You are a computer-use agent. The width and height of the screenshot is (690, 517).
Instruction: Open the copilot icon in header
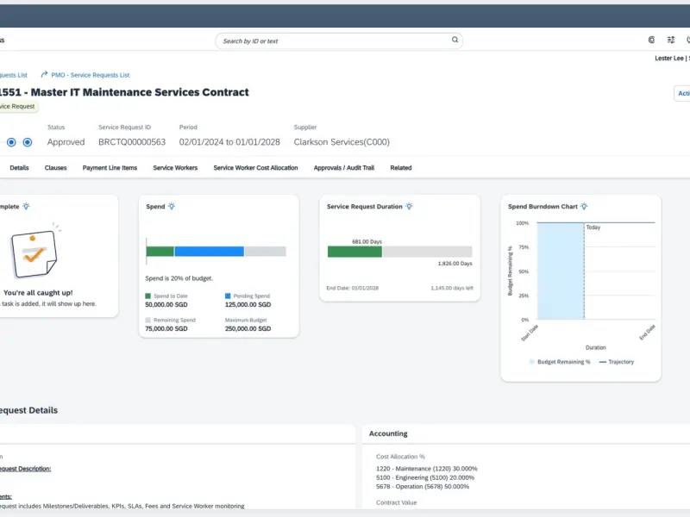pos(651,40)
